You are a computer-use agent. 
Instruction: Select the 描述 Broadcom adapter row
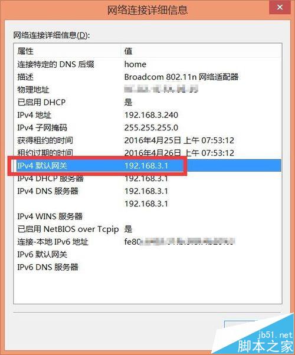148,77
